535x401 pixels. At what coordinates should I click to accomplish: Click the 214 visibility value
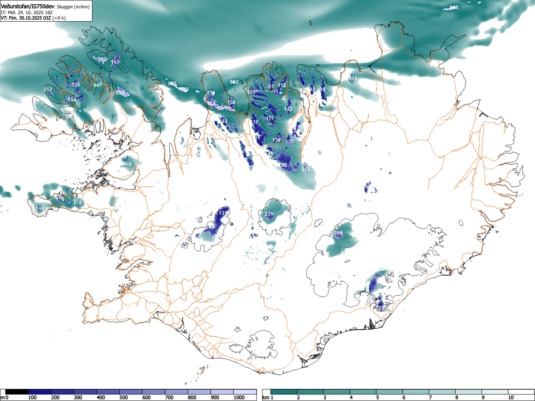tap(211, 93)
